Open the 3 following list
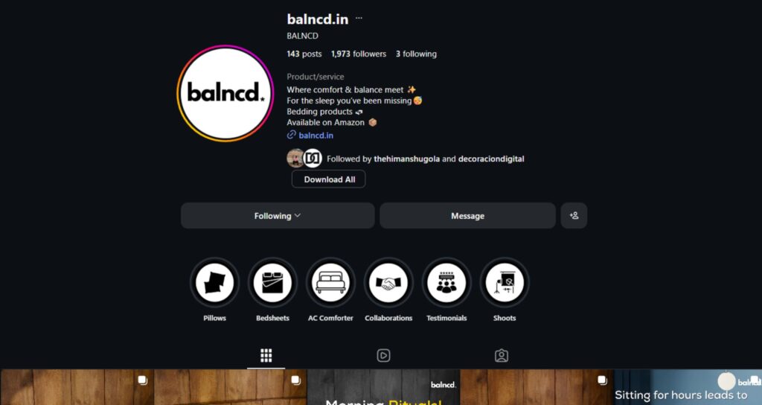Image resolution: width=762 pixels, height=405 pixels. point(416,54)
